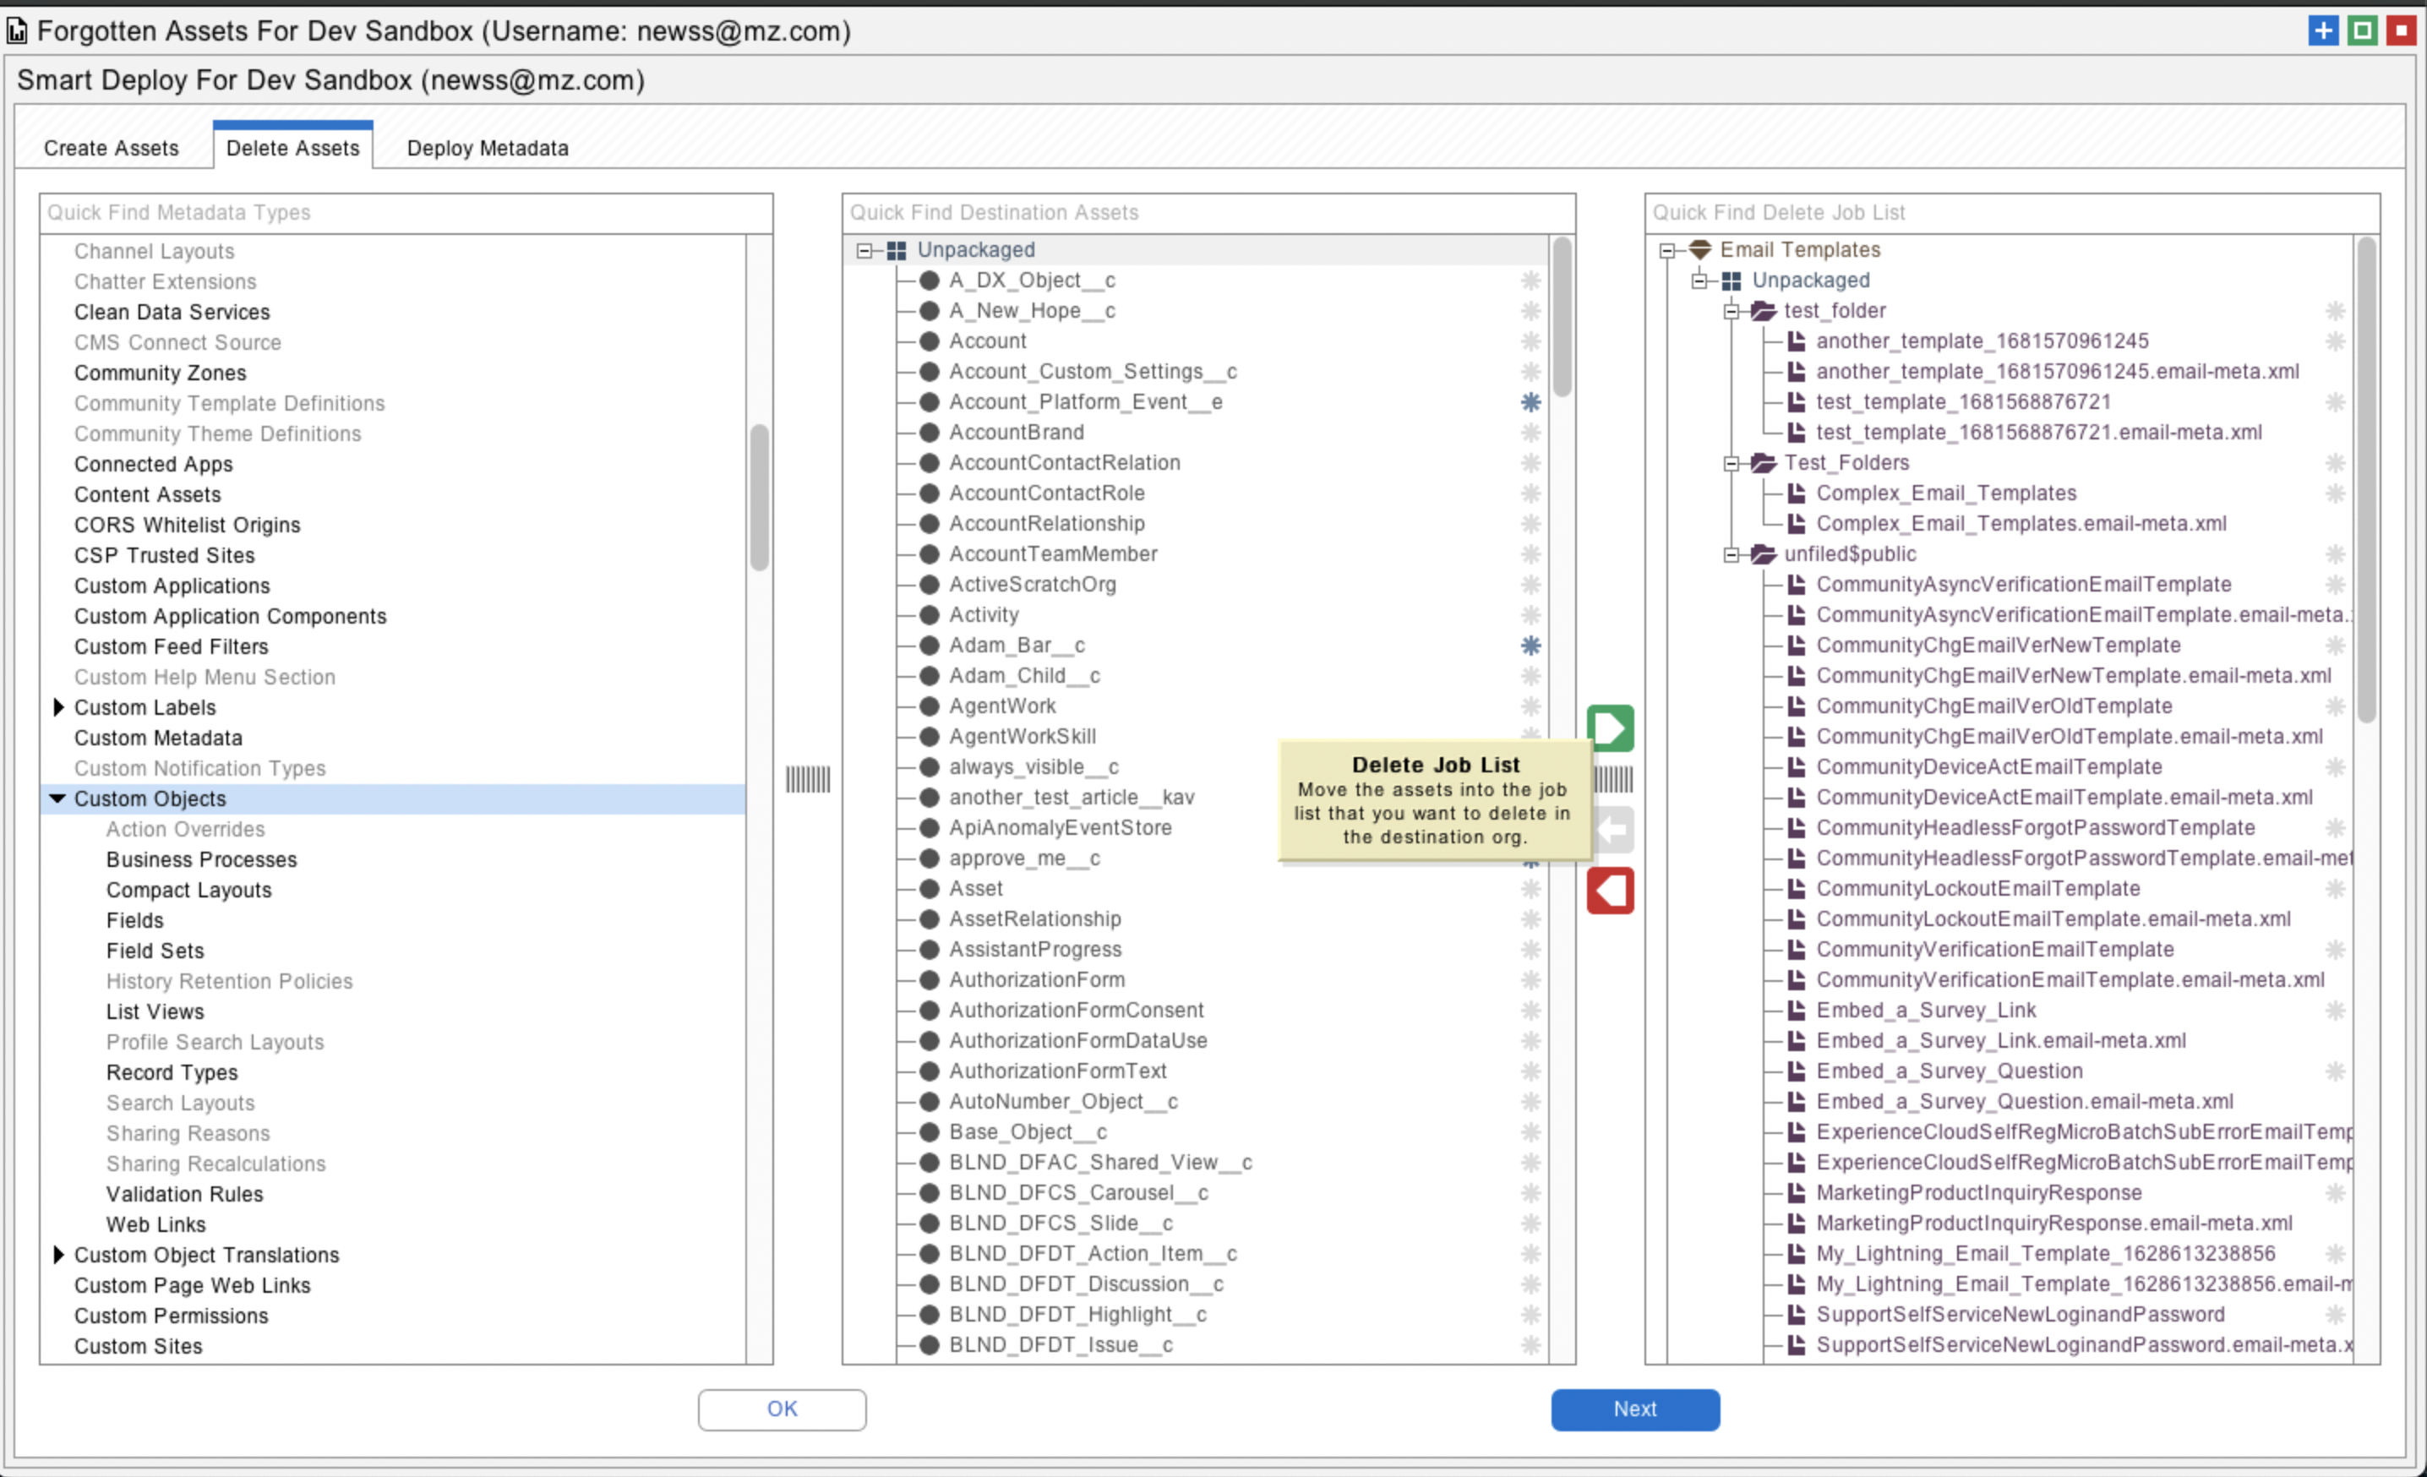Click the blue asterisk beside Account_Platform_Event__e

click(1530, 401)
